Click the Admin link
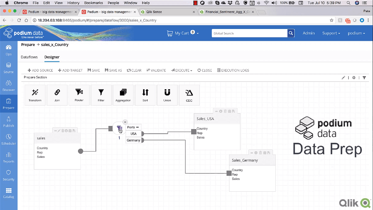This screenshot has height=210, width=373. 309,33
